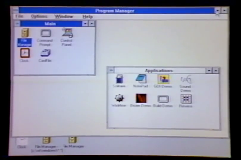
Task: Open the Applications window's control menu box
Action: (111, 70)
